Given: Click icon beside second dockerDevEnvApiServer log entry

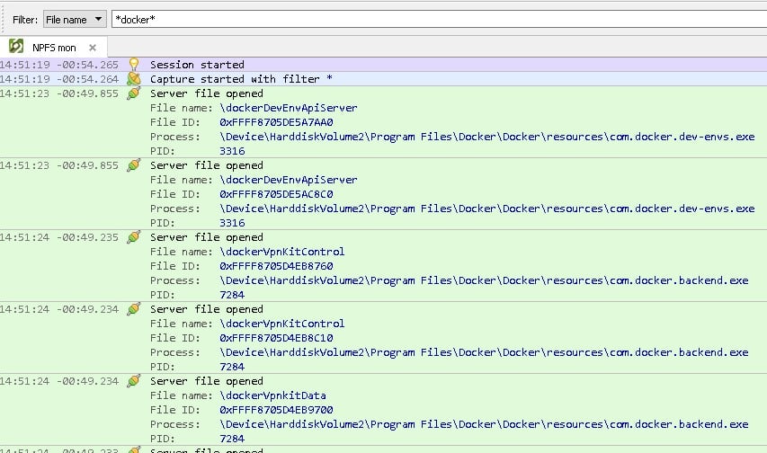Looking at the screenshot, I should click(x=134, y=165).
